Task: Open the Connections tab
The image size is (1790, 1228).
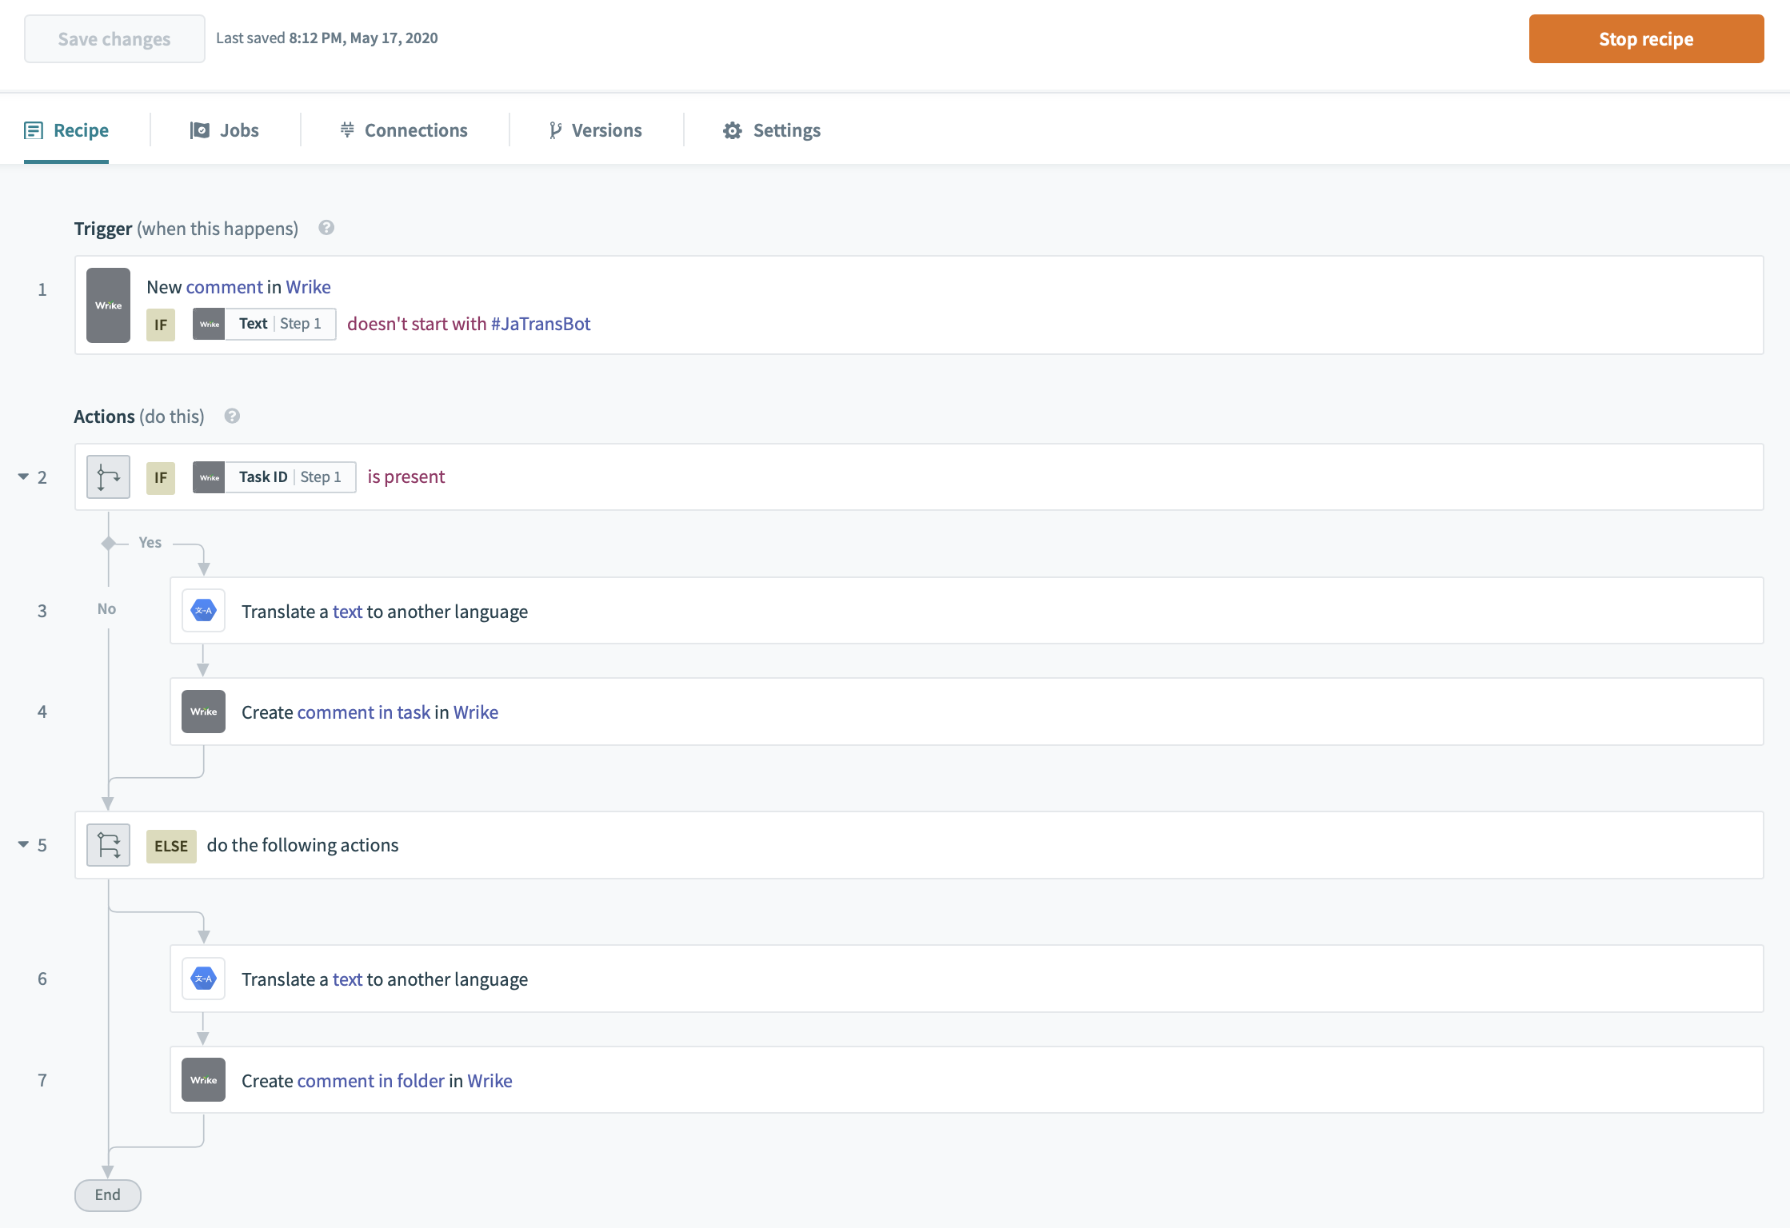Action: coord(404,130)
